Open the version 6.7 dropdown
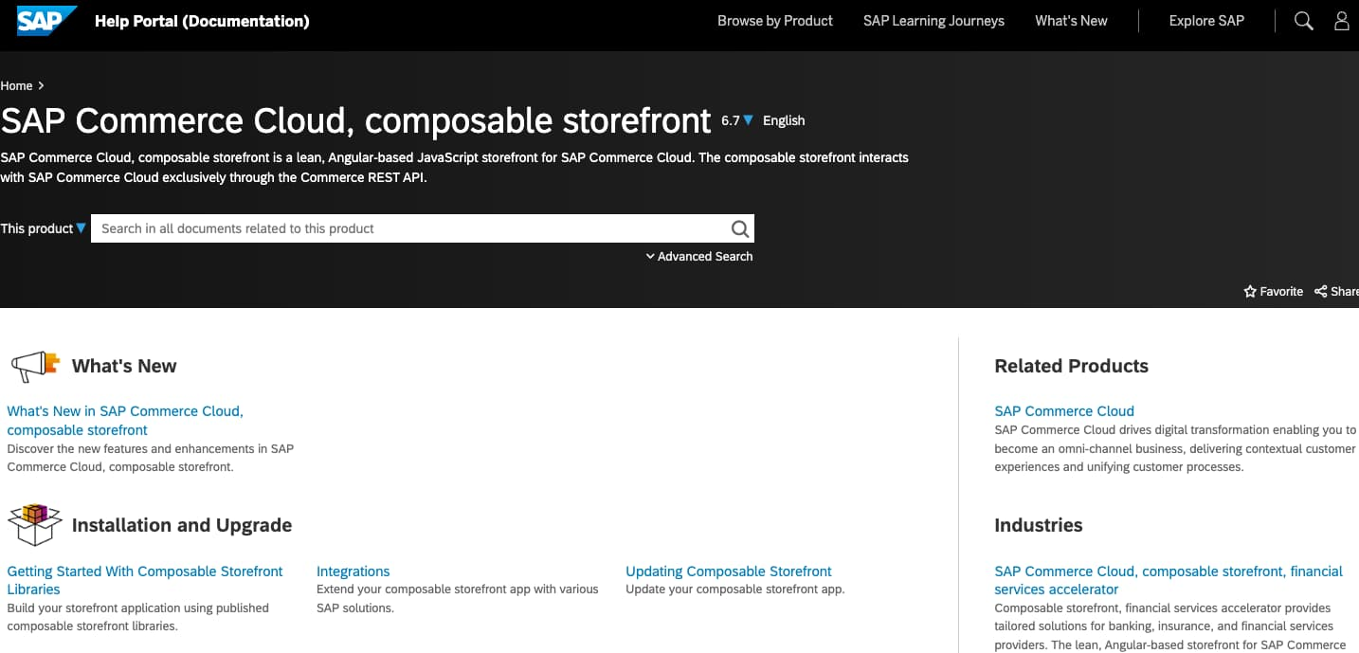Image resolution: width=1359 pixels, height=653 pixels. (737, 120)
